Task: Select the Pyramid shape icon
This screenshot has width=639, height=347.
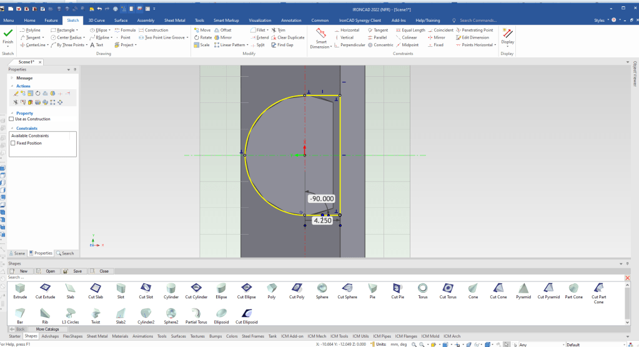Action: pos(524,289)
